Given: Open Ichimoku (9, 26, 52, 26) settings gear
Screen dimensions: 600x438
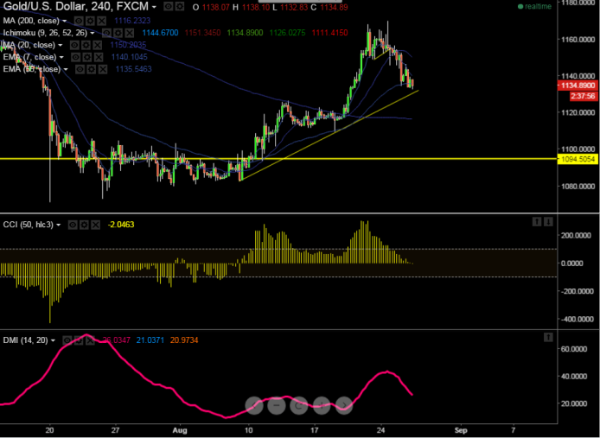Looking at the screenshot, I should click(x=118, y=33).
